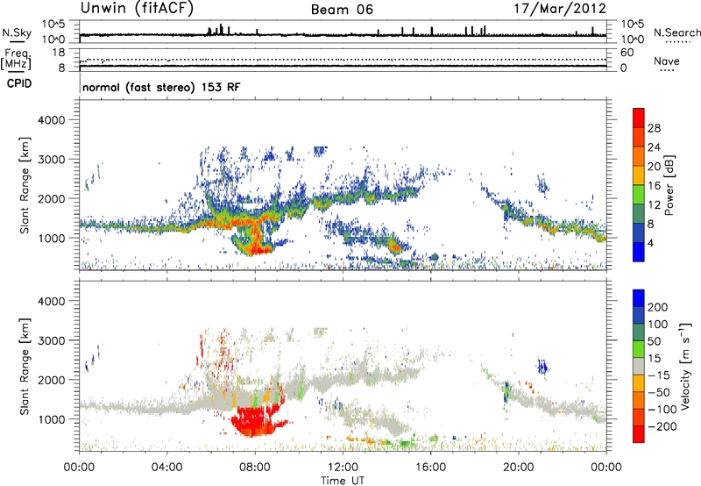Click the "4000" tick on the power panel
Image resolution: width=701 pixels, height=486 pixels.
pos(51,120)
